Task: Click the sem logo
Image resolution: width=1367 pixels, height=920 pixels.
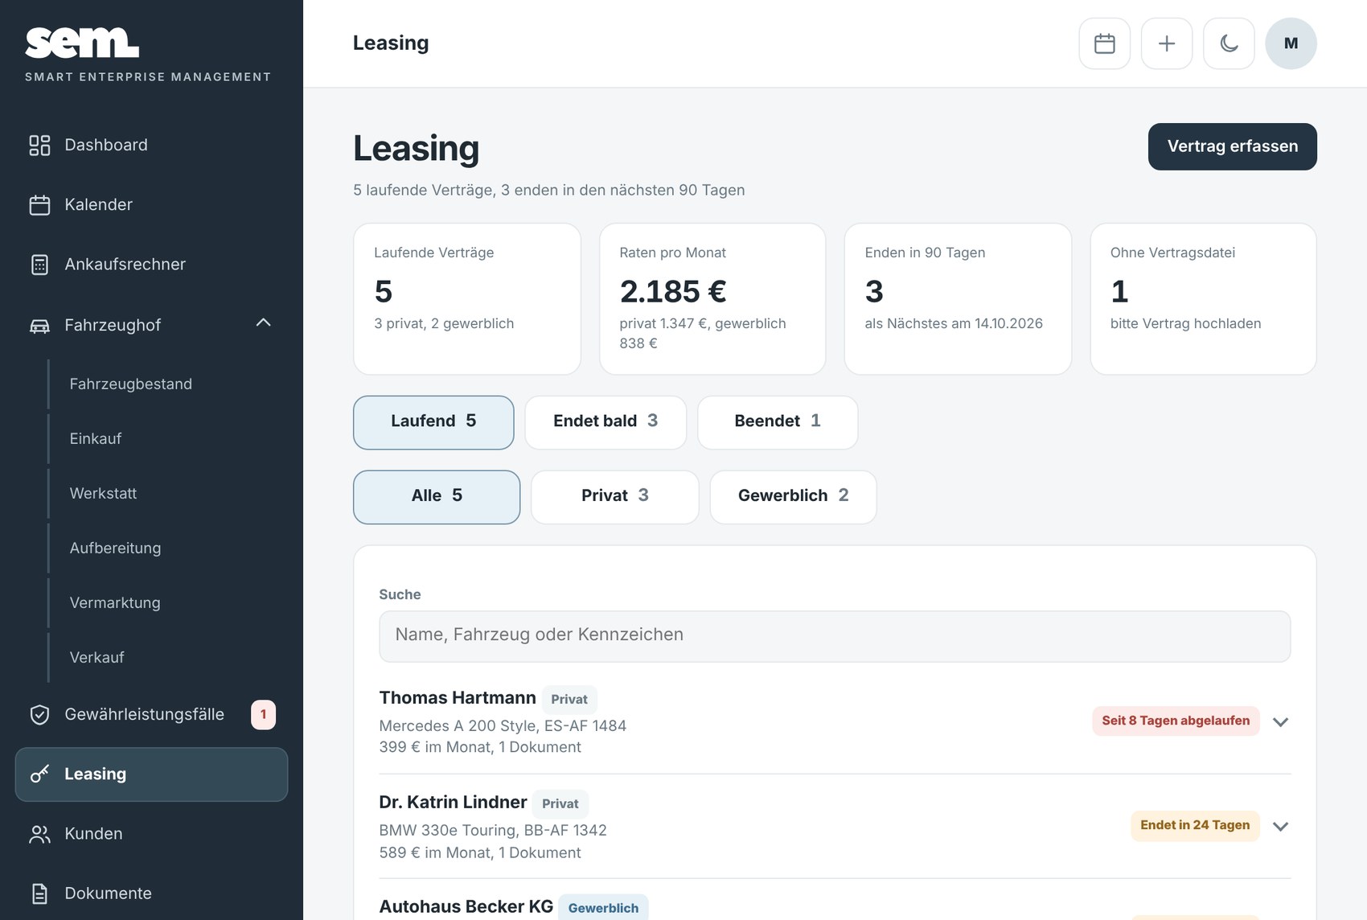Action: 82,43
